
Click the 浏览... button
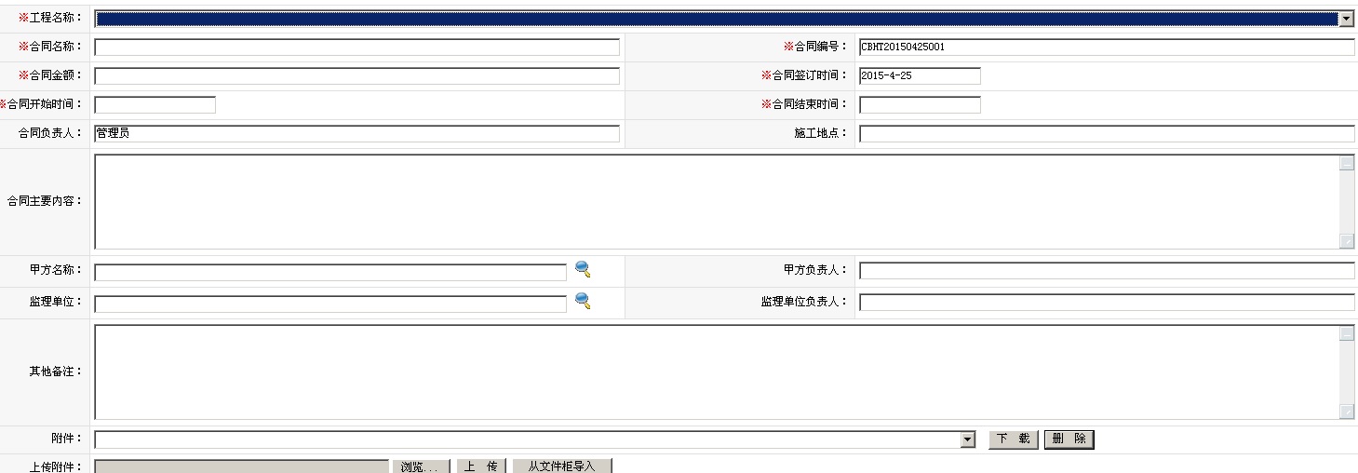[421, 466]
